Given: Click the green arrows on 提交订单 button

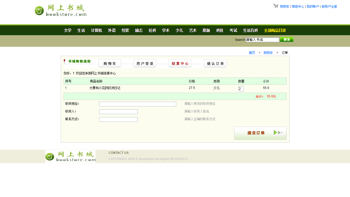Looking at the screenshot, I should 278,133.
